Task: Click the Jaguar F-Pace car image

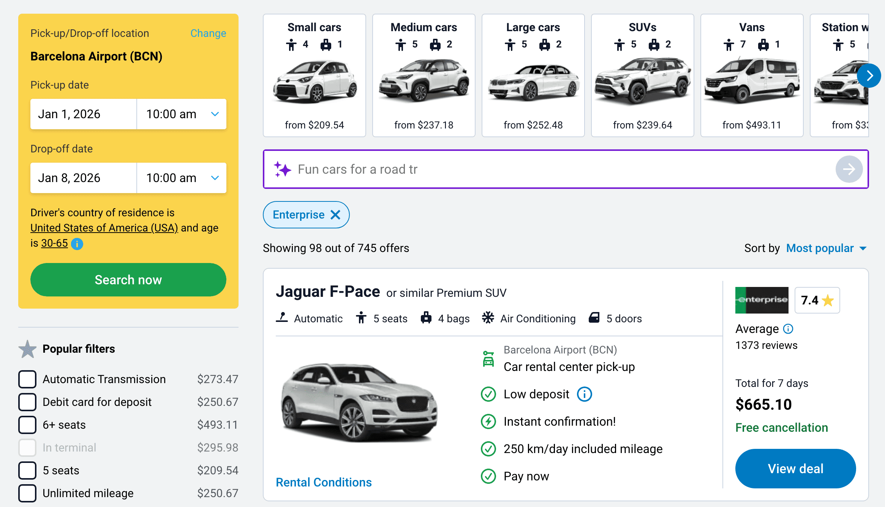Action: [x=359, y=403]
